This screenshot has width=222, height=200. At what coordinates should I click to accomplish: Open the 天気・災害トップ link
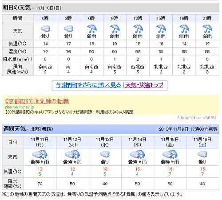click(144, 85)
